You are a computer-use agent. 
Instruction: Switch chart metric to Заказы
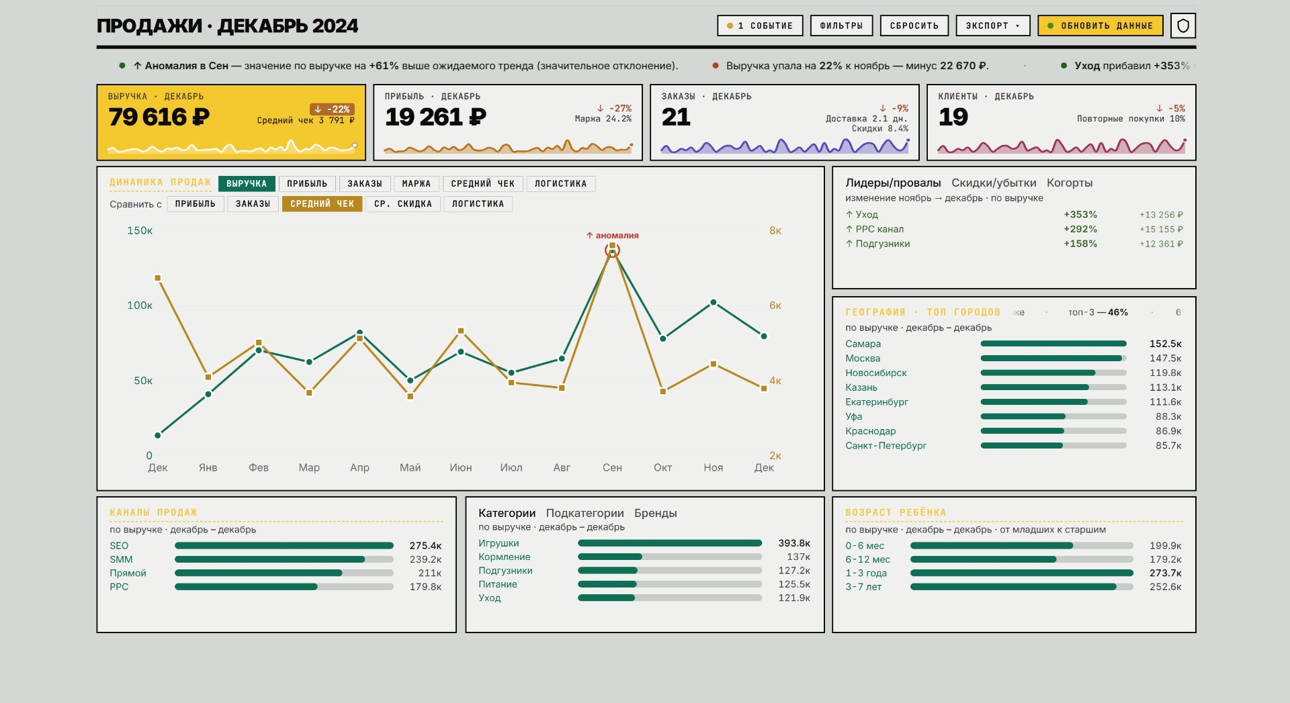[365, 184]
